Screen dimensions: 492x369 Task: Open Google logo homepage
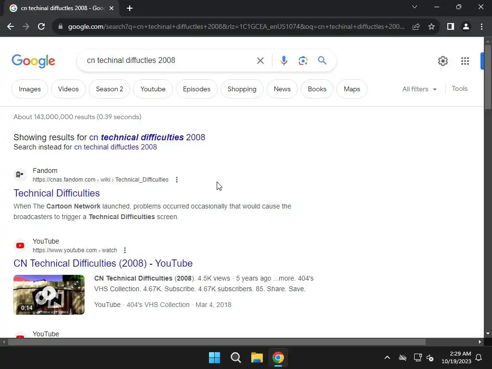[33, 61]
